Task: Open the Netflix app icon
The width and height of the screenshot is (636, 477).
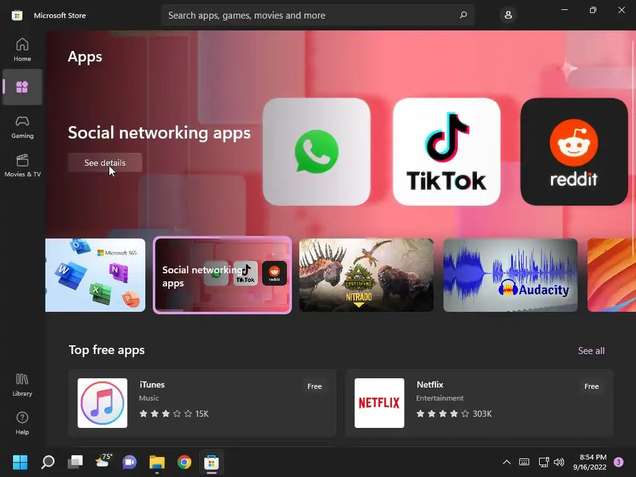Action: (x=379, y=402)
